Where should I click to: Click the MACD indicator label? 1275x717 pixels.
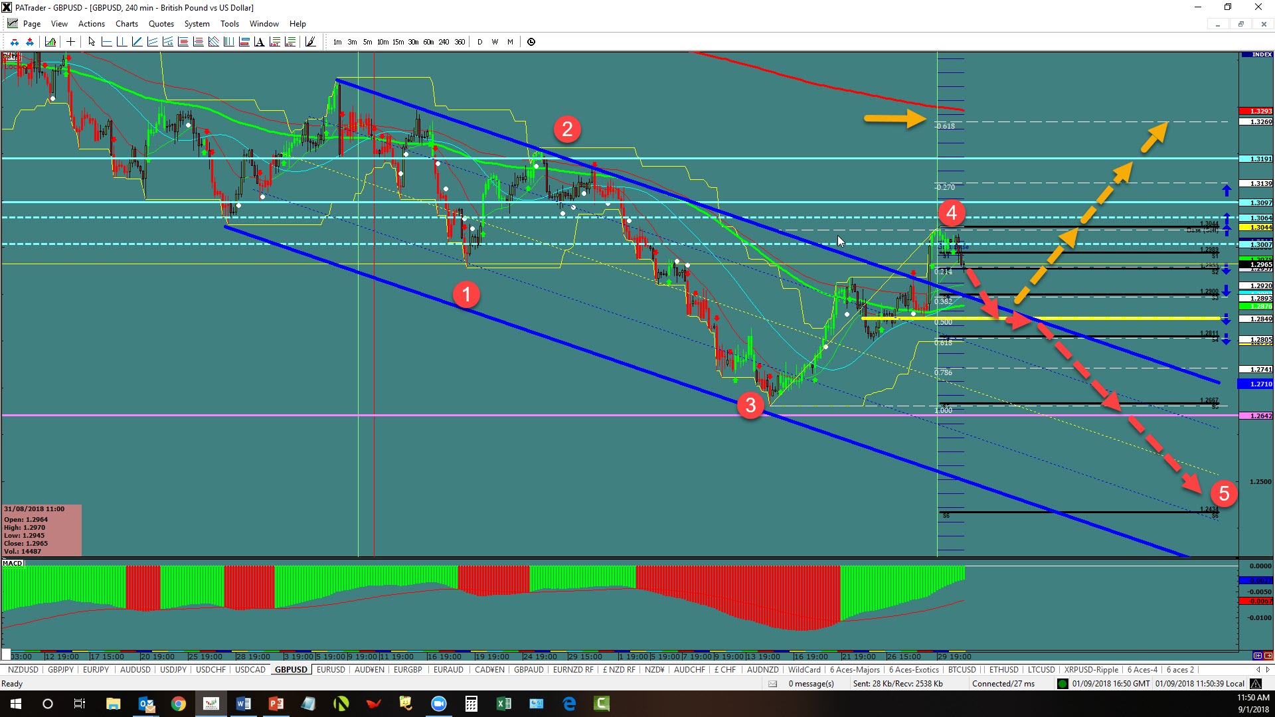13,563
